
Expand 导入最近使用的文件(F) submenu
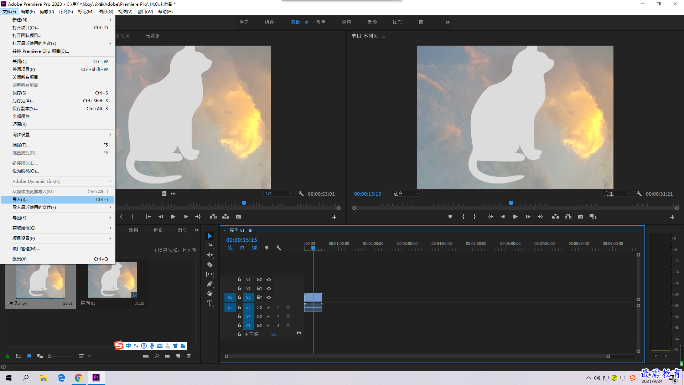58,207
